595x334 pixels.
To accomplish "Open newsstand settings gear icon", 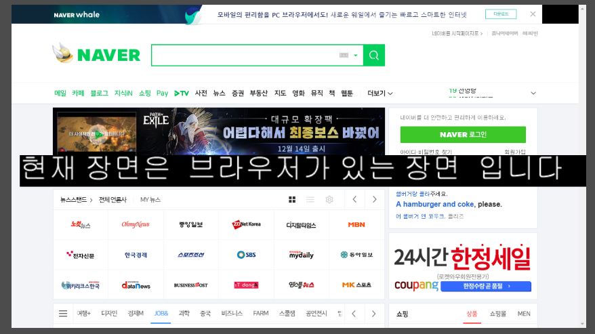I will [x=329, y=200].
